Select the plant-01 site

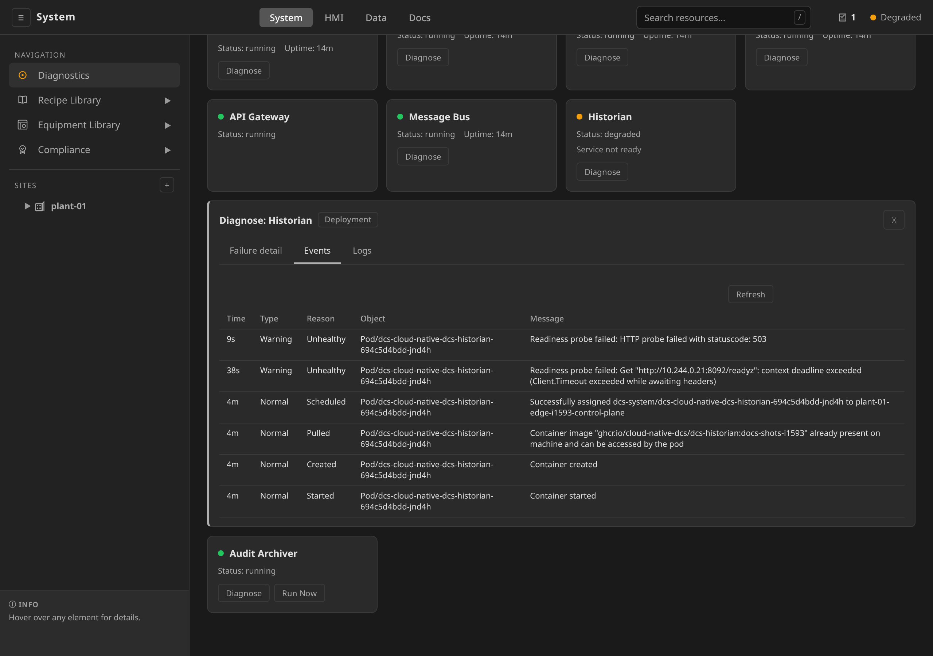click(x=69, y=206)
